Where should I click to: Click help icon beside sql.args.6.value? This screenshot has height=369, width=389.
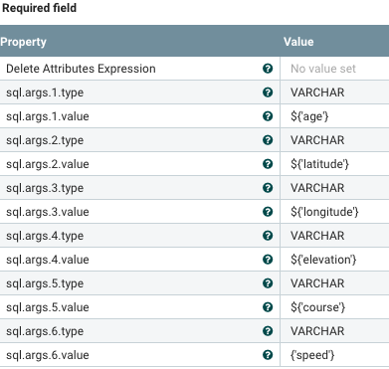coord(268,355)
